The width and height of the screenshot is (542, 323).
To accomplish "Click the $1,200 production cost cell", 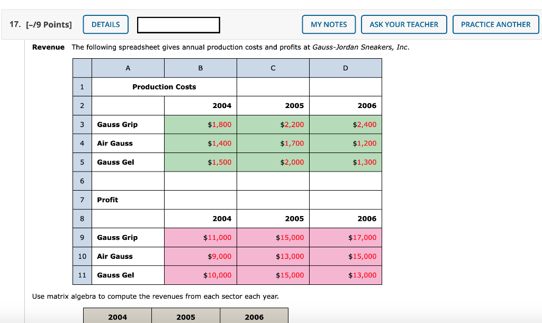I will (346, 143).
